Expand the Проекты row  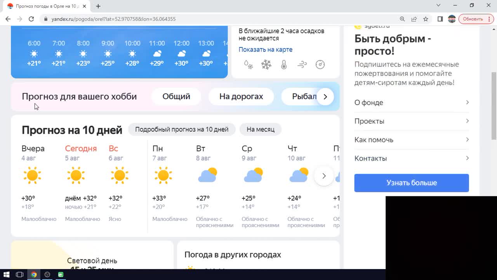pos(412,121)
